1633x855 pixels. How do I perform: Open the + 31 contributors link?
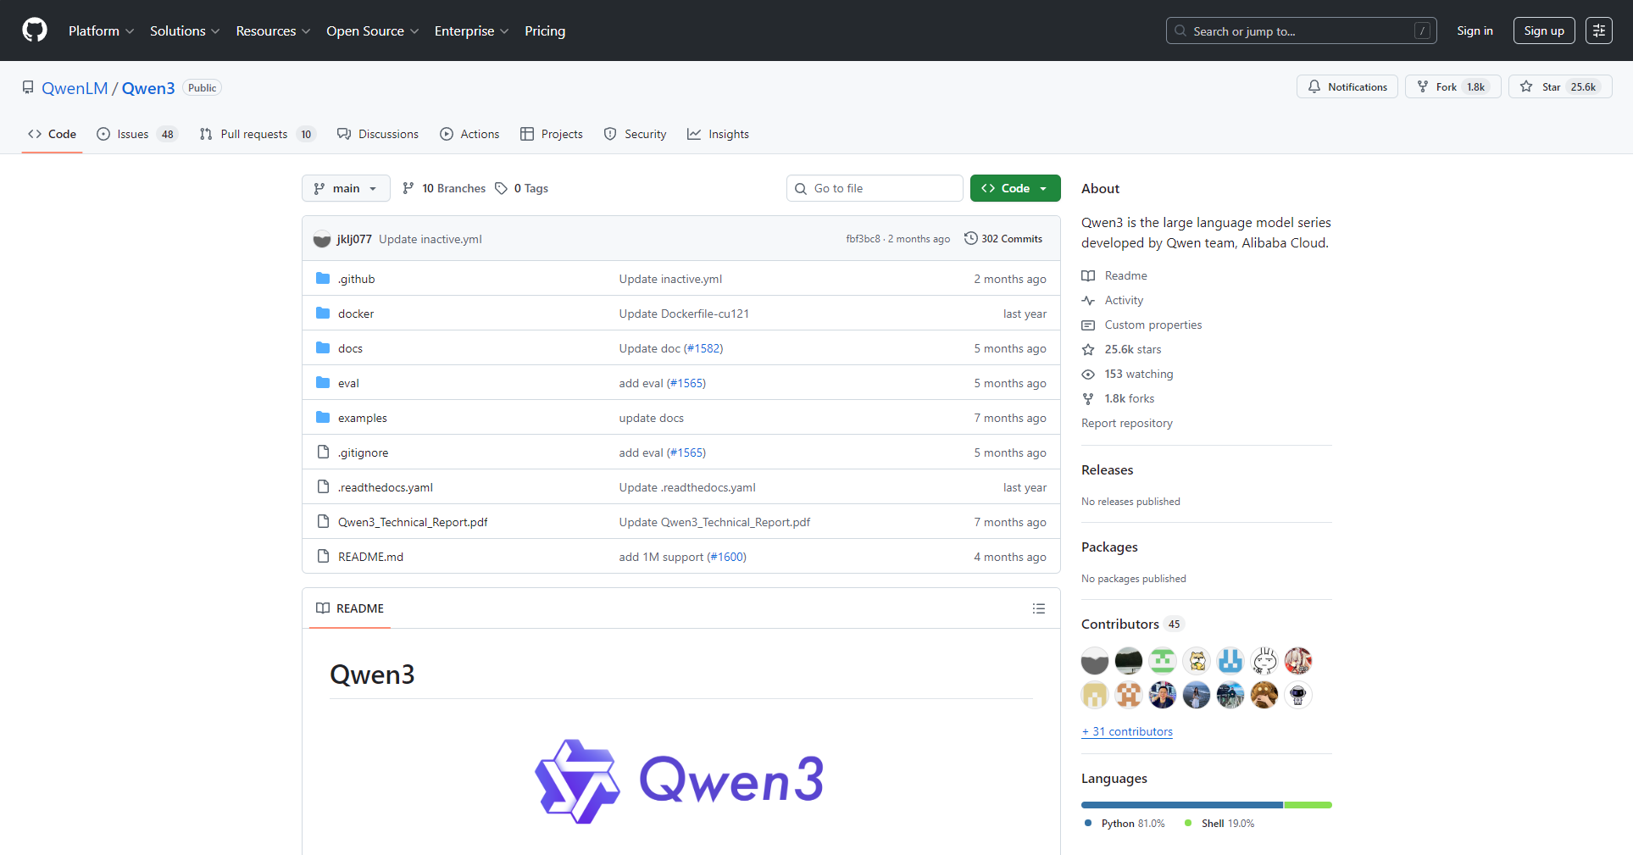(x=1127, y=731)
